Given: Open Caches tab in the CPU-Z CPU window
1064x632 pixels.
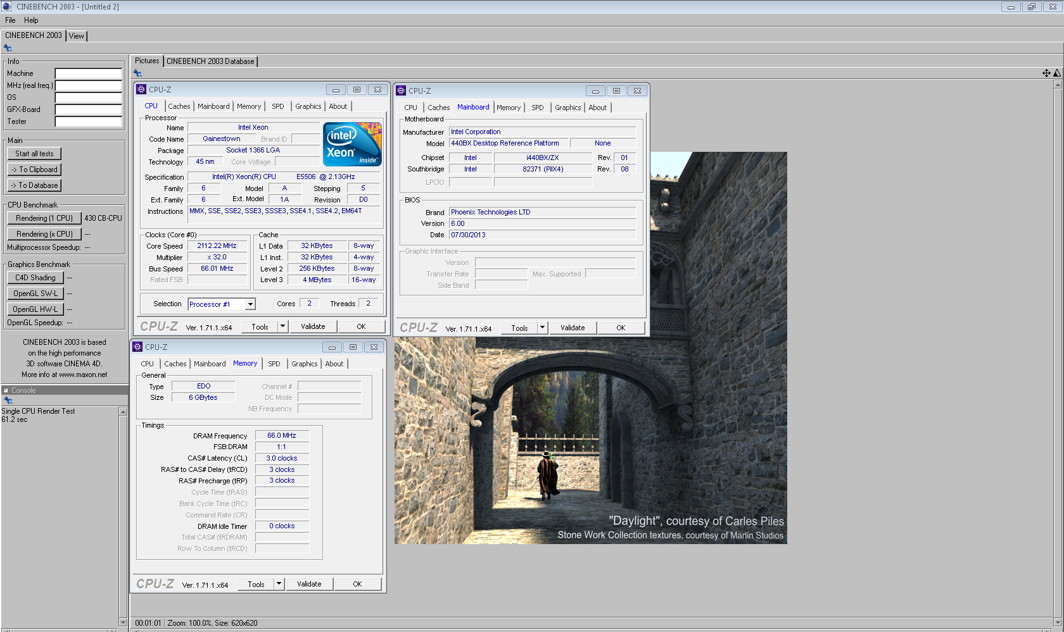Looking at the screenshot, I should coord(179,106).
